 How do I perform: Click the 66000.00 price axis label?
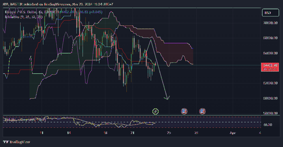[x=270, y=53]
